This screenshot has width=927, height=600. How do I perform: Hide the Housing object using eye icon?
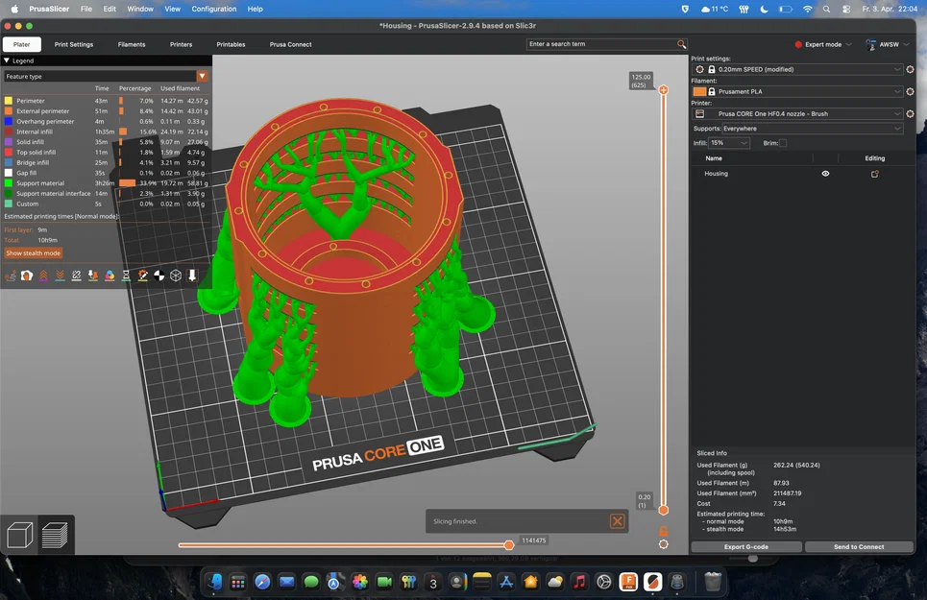pos(825,174)
